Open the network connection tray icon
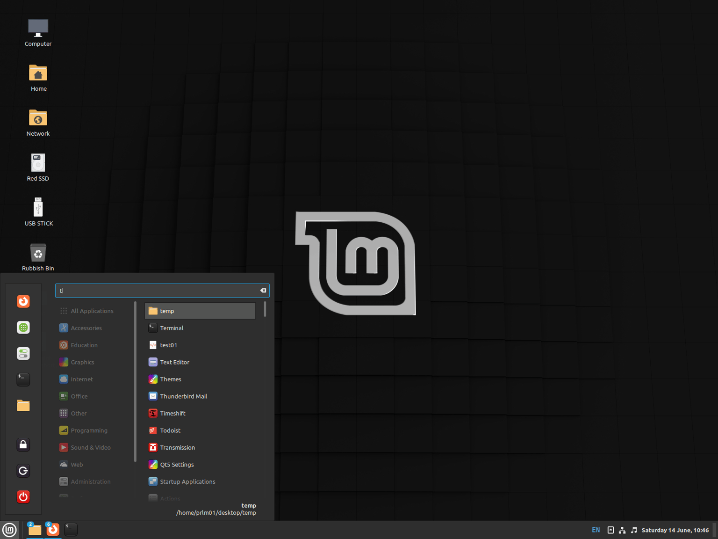 622,530
